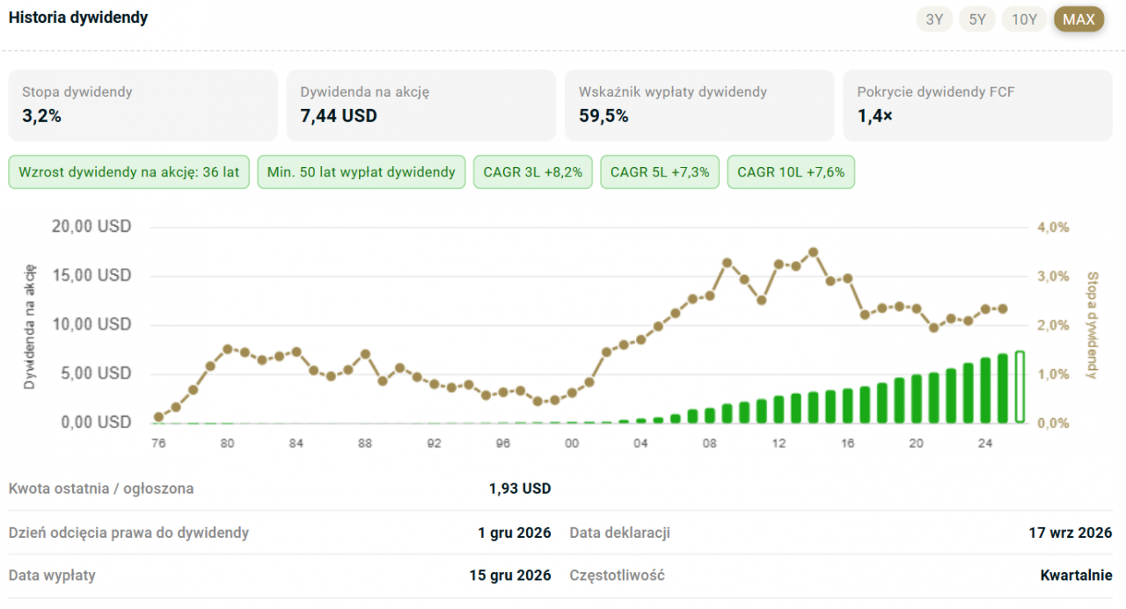Click the highest point on the yield line

tap(813, 251)
